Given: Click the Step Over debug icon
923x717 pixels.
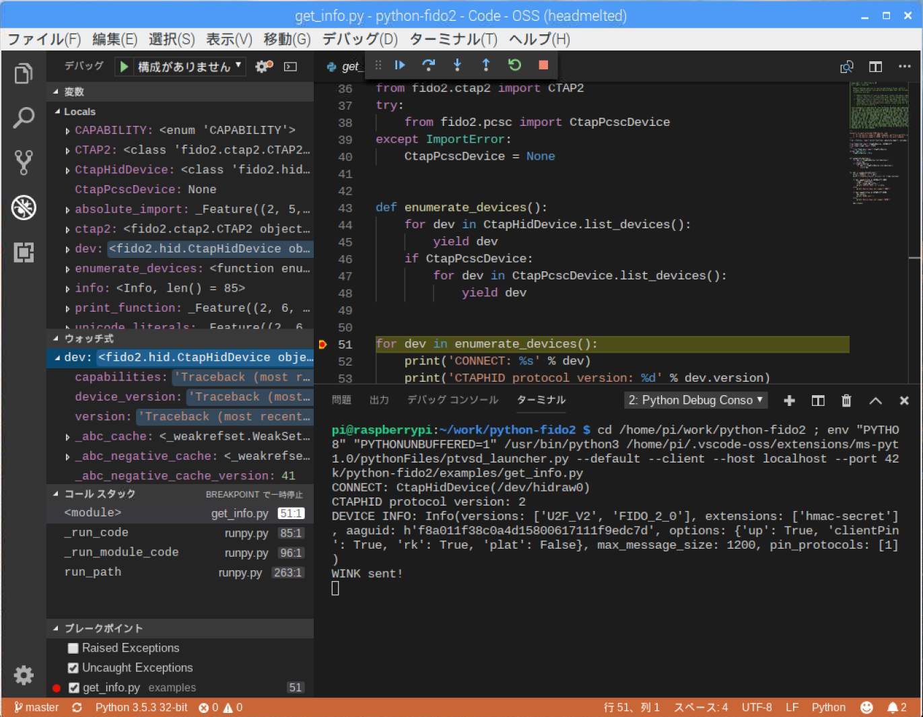Looking at the screenshot, I should click(428, 65).
